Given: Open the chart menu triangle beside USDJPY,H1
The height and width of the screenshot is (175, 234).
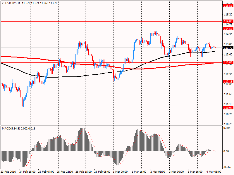Looking at the screenshot, I should coord(3,3).
